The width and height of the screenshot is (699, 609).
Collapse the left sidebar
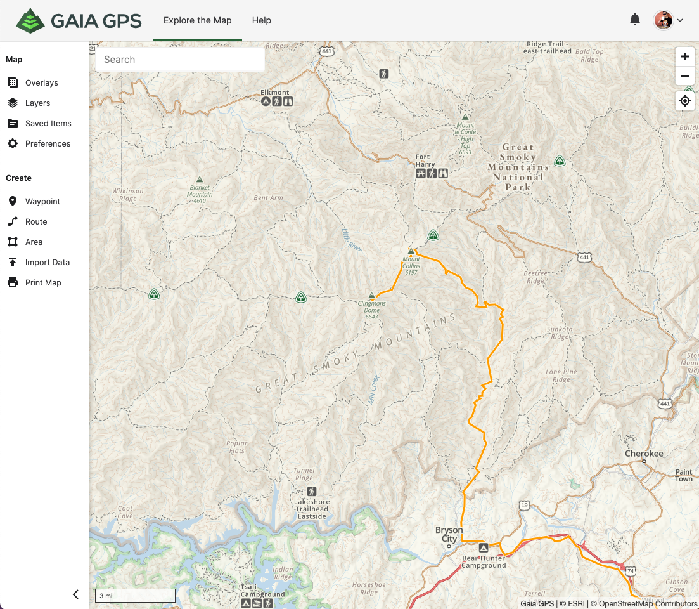75,594
